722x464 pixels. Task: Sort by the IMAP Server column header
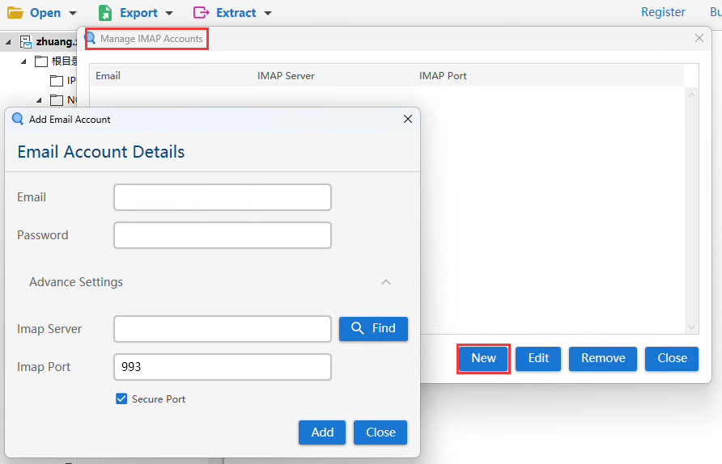point(286,76)
